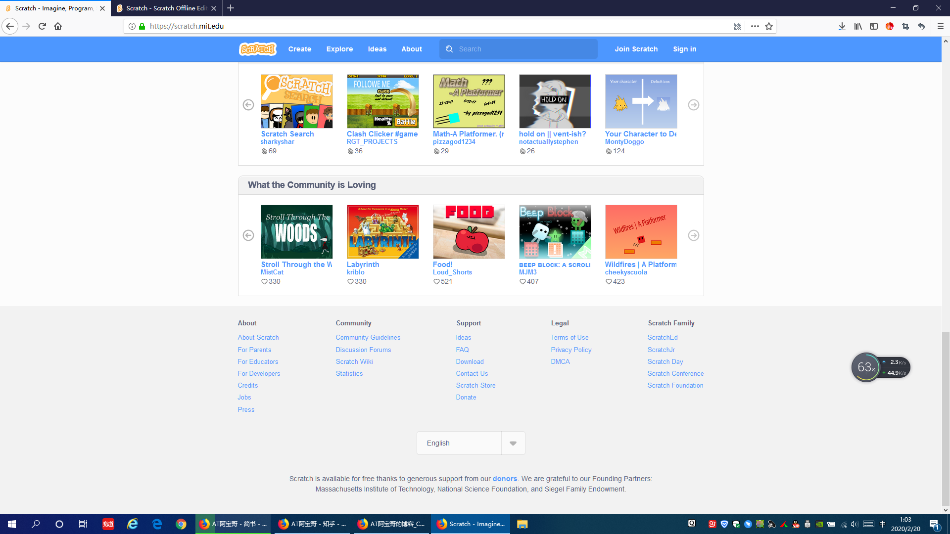
Task: Click the Join Scratch button
Action: (x=636, y=49)
